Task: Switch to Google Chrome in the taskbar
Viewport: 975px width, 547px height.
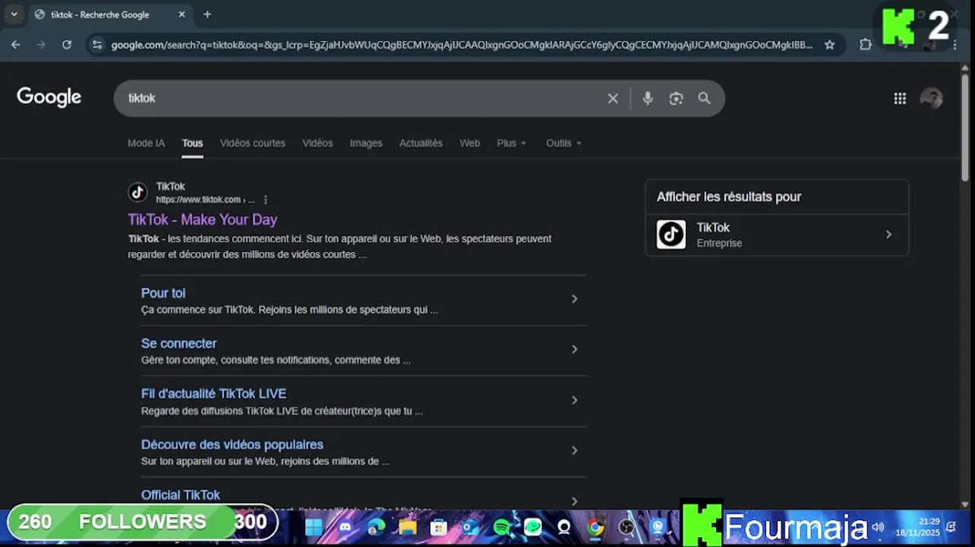Action: tap(595, 526)
